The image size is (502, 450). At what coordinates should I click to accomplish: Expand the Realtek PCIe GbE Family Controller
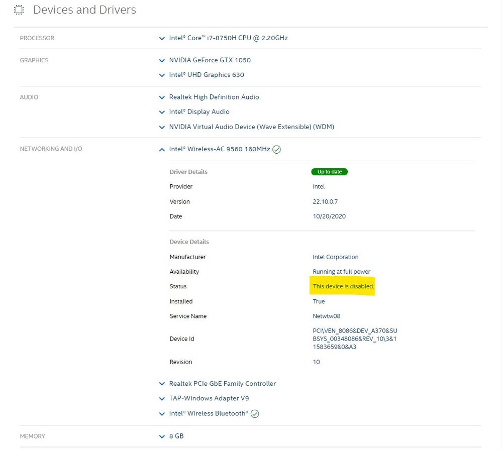pos(162,384)
